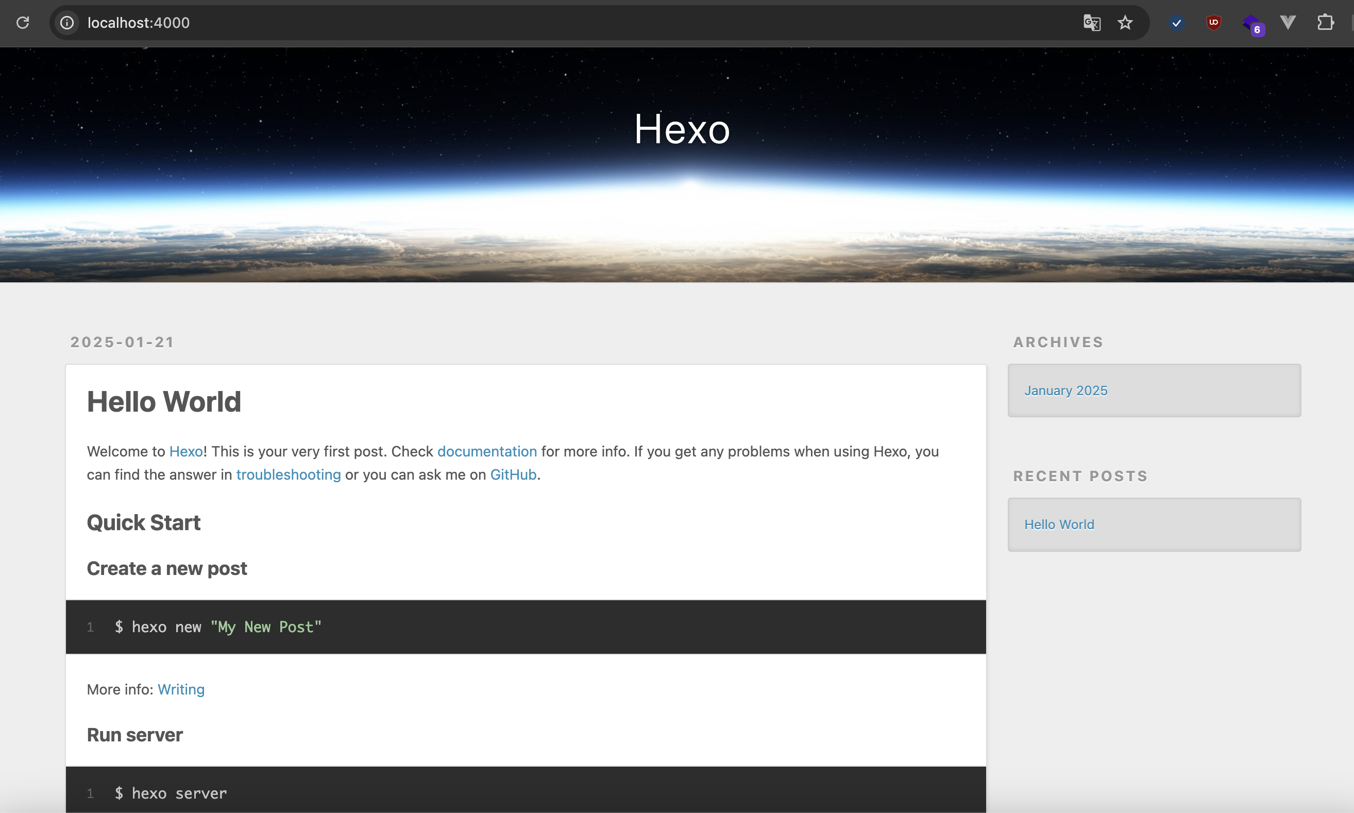Click the hexo new "My New Post" code line

[x=218, y=626]
